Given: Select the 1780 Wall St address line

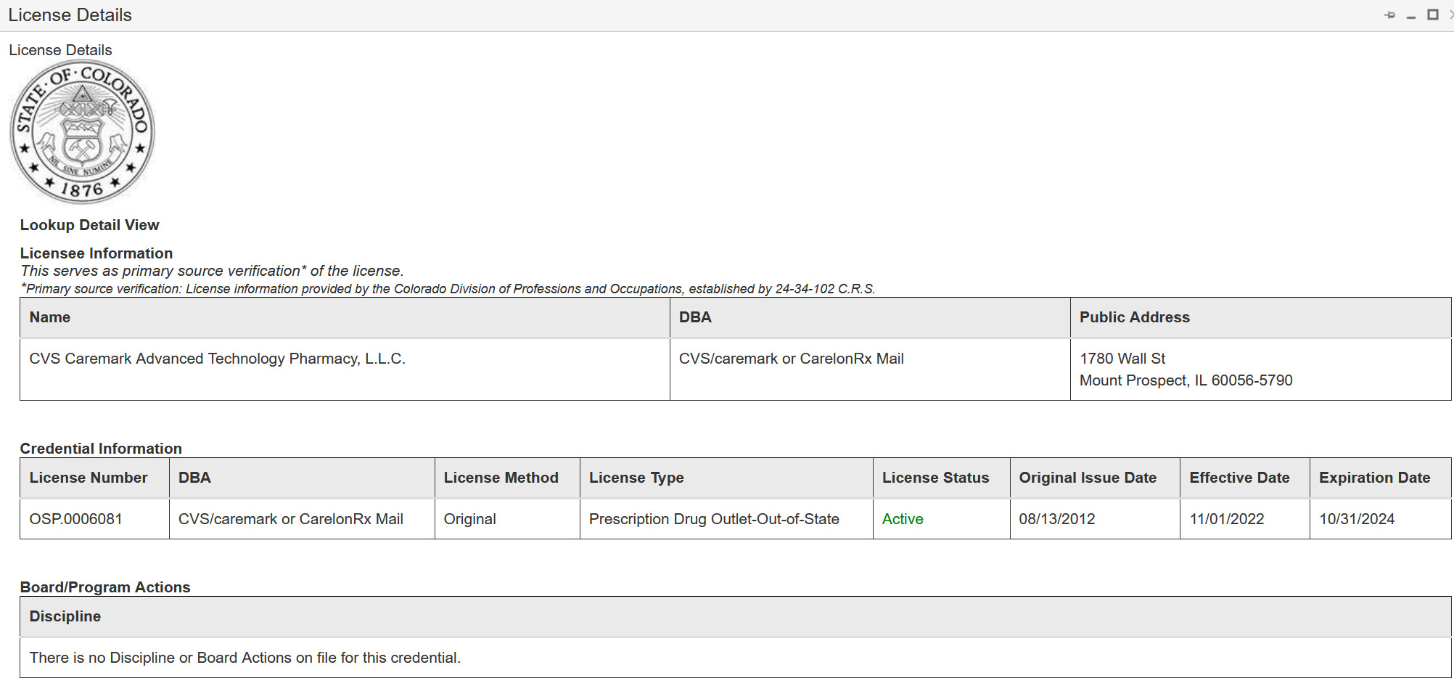Looking at the screenshot, I should [1122, 359].
